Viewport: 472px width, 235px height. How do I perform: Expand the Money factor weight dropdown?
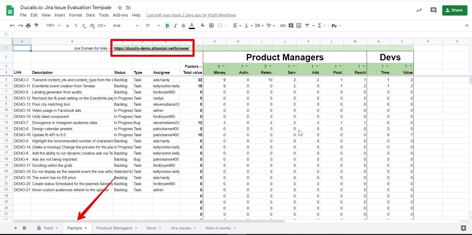pyautogui.click(x=223, y=66)
